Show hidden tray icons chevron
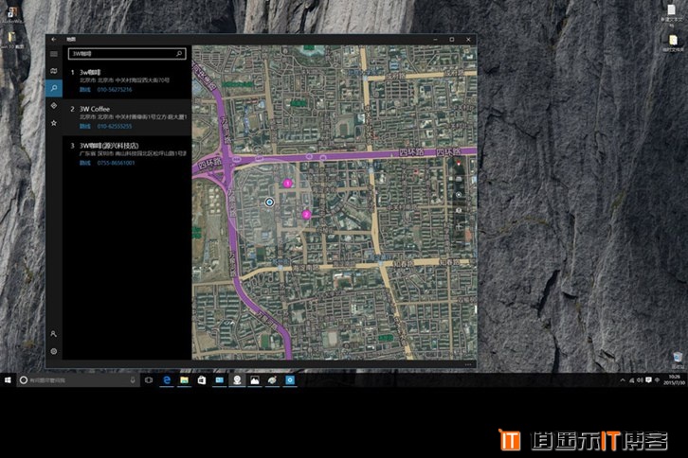 tap(623, 380)
